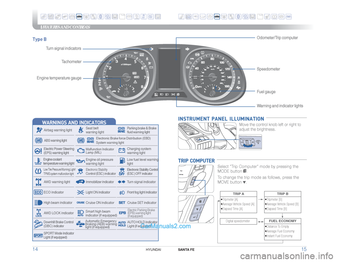This screenshot has width=339, height=262.
Task: Click page number 14
Action: 35,249
